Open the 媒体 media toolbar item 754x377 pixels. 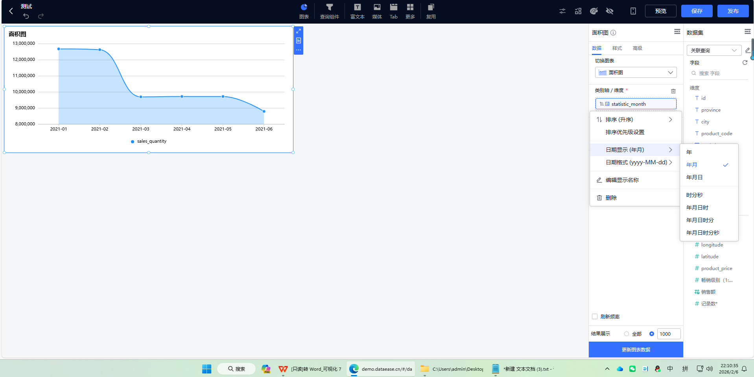click(x=377, y=11)
